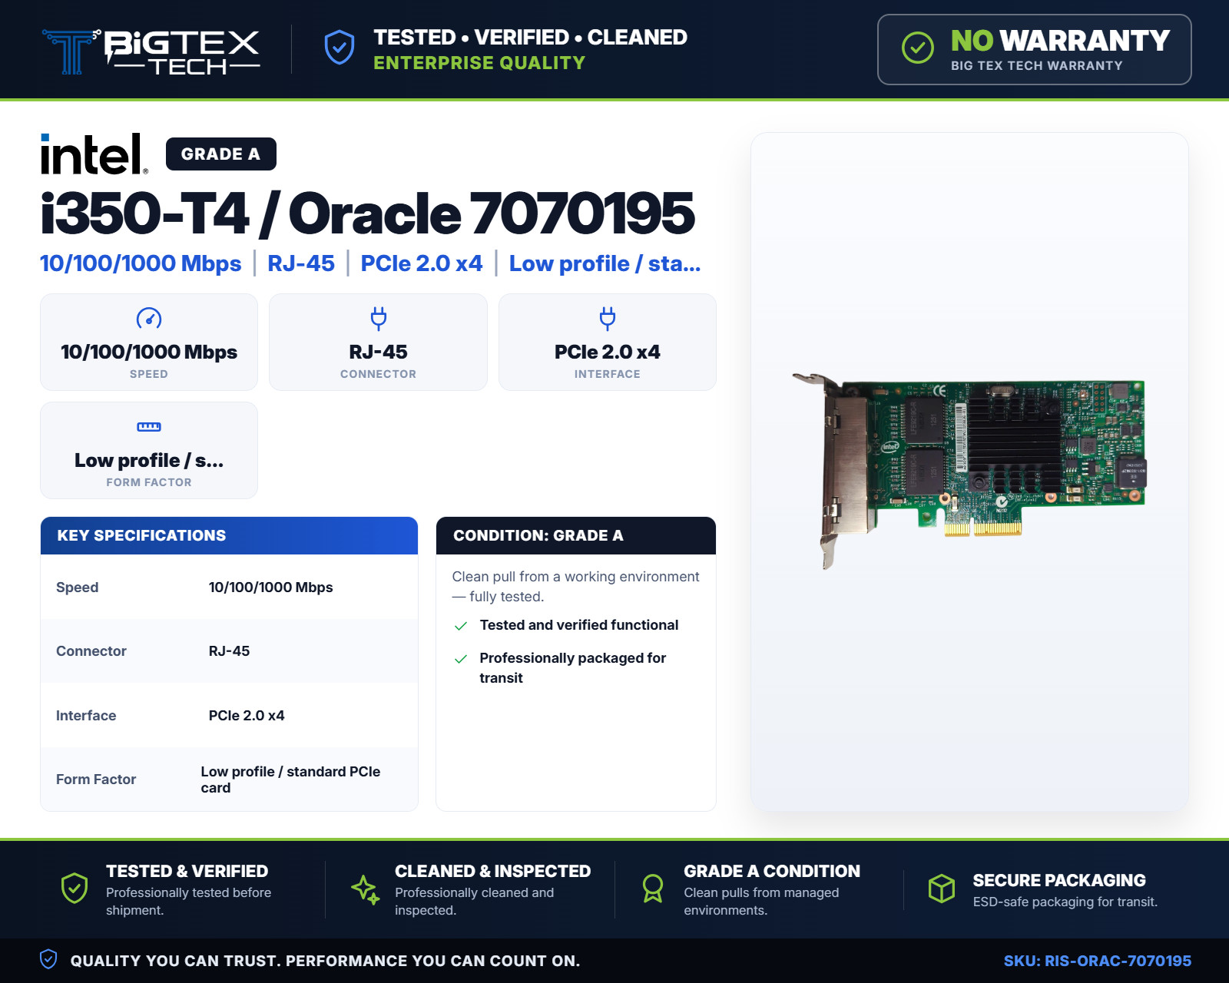Select the 10/100/1000 Mbps speed card
The image size is (1229, 983).
tap(149, 343)
